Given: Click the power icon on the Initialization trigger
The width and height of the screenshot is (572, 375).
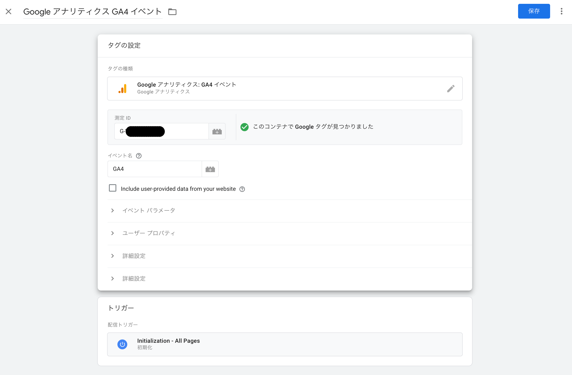Looking at the screenshot, I should point(122,344).
